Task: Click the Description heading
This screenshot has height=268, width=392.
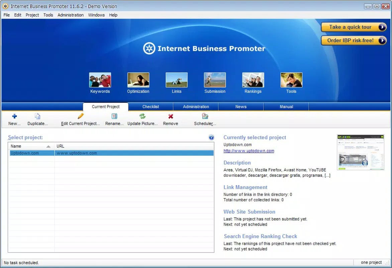Action: [x=237, y=163]
